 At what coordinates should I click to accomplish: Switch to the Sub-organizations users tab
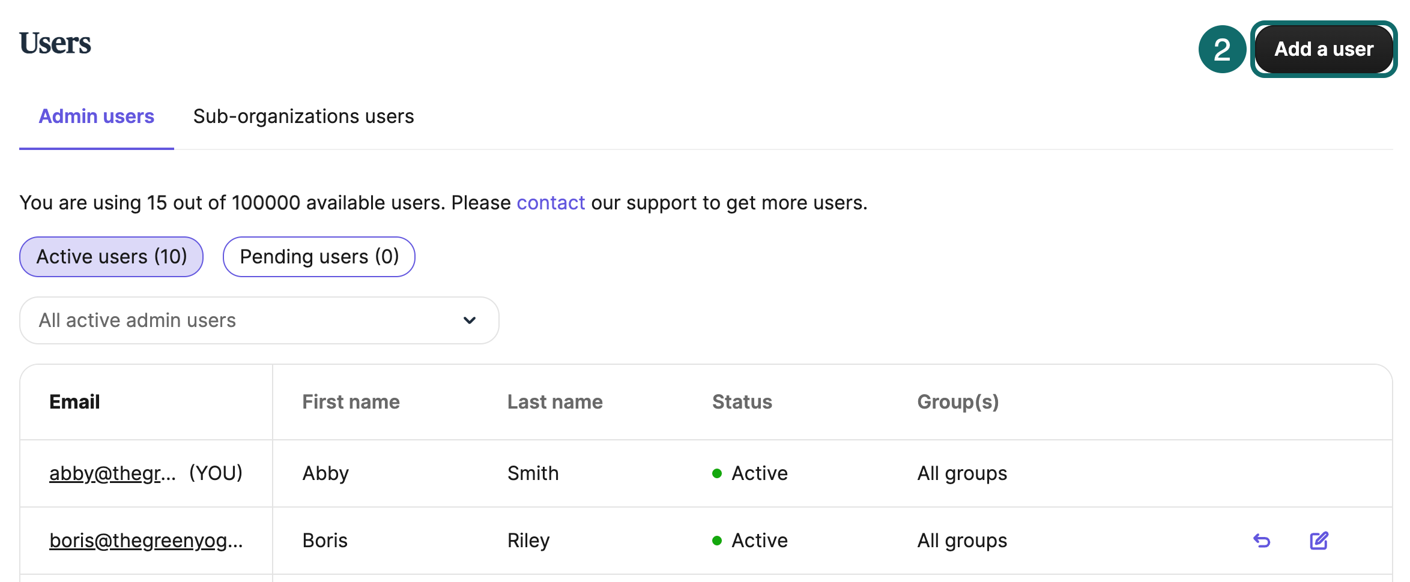(304, 116)
